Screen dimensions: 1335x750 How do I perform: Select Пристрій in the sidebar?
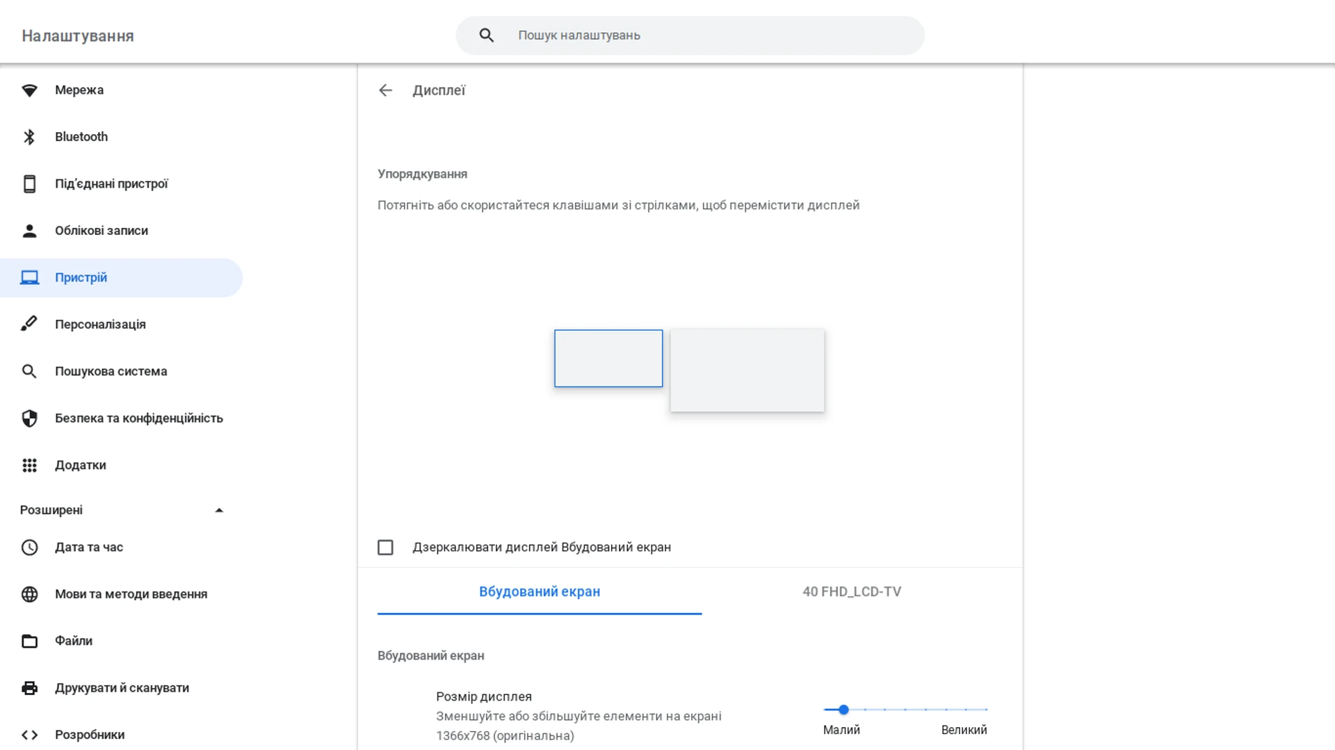point(81,277)
